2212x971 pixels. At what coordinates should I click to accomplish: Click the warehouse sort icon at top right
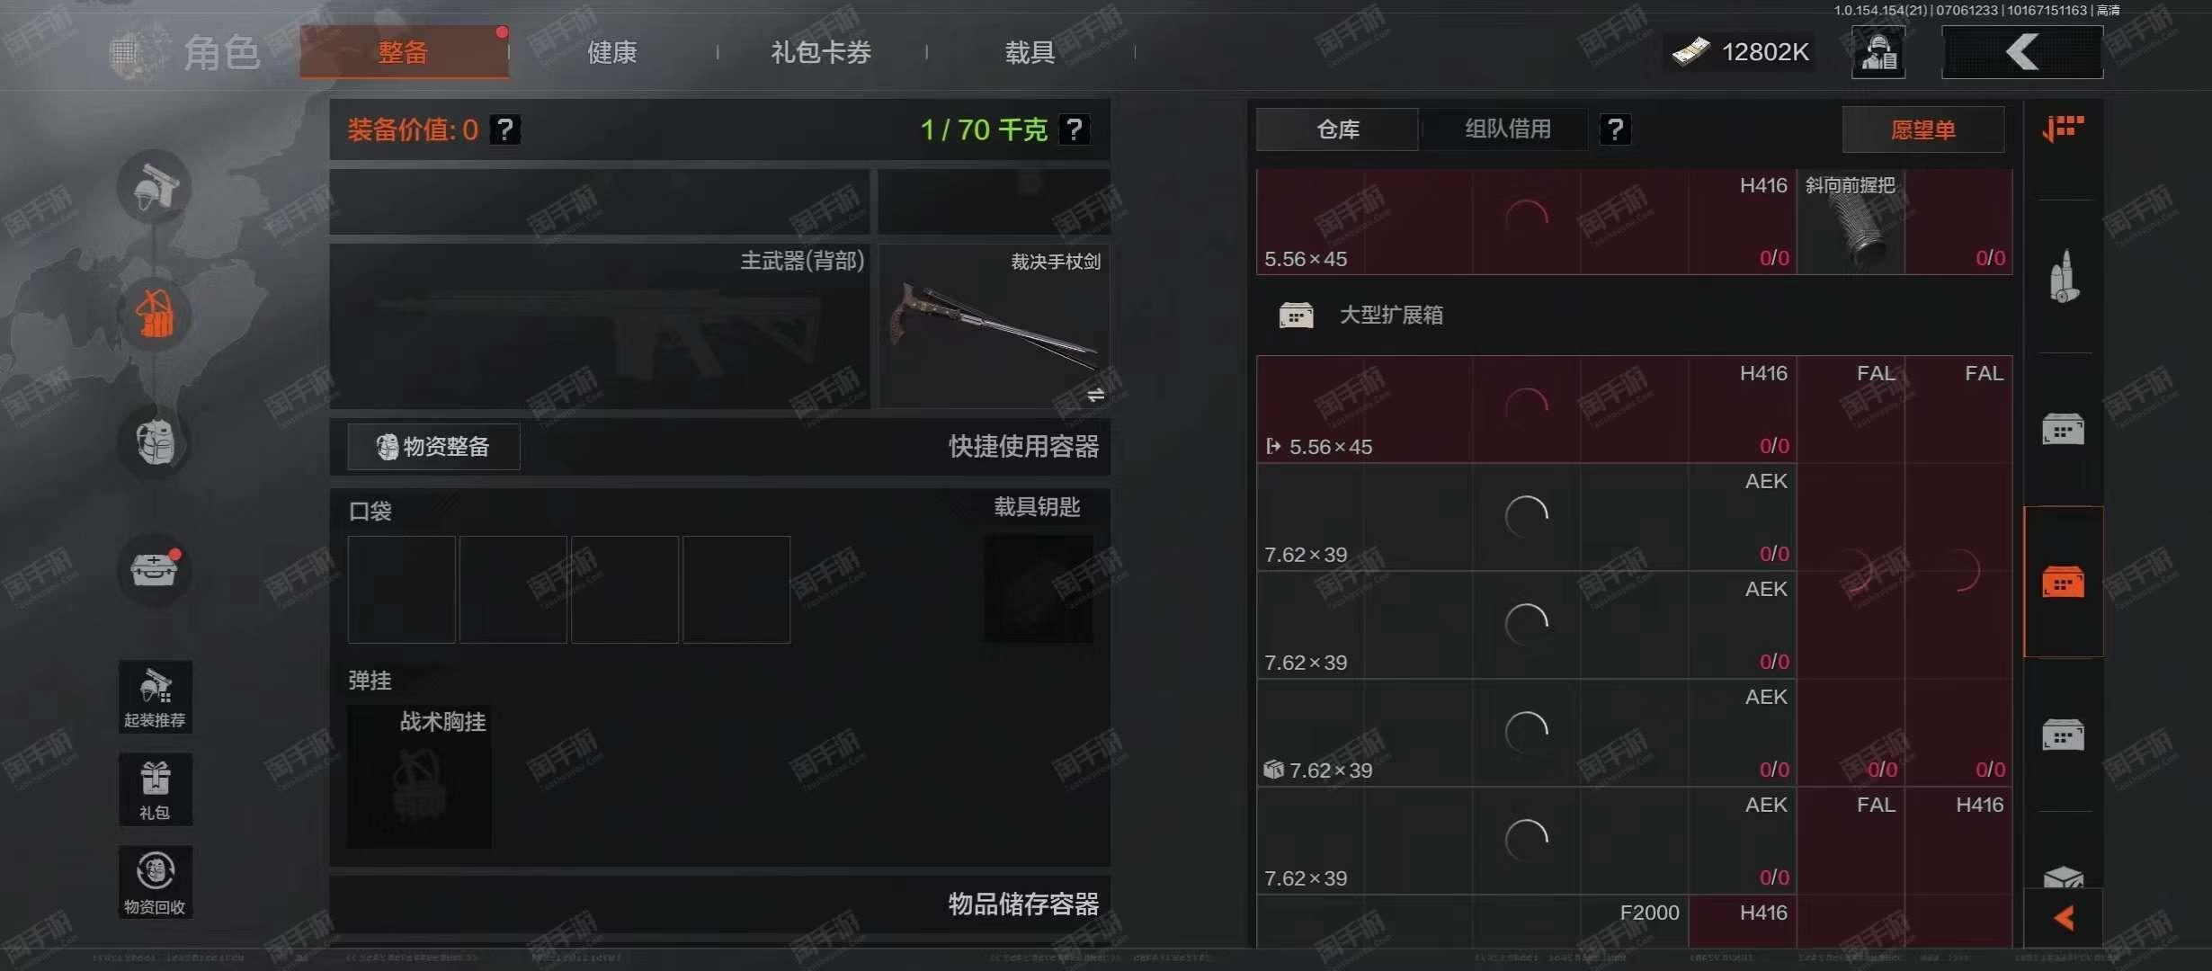click(x=2063, y=129)
